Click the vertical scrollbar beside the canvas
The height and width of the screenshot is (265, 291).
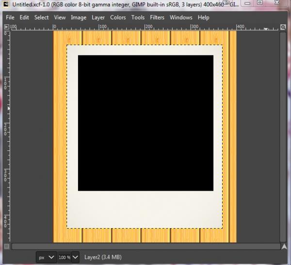[x=283, y=137]
